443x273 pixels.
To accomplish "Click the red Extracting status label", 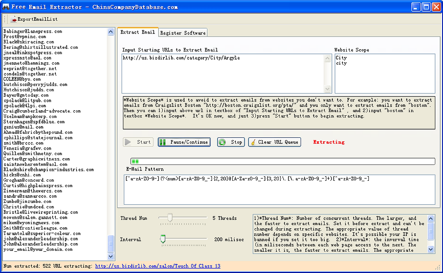I will (329, 142).
